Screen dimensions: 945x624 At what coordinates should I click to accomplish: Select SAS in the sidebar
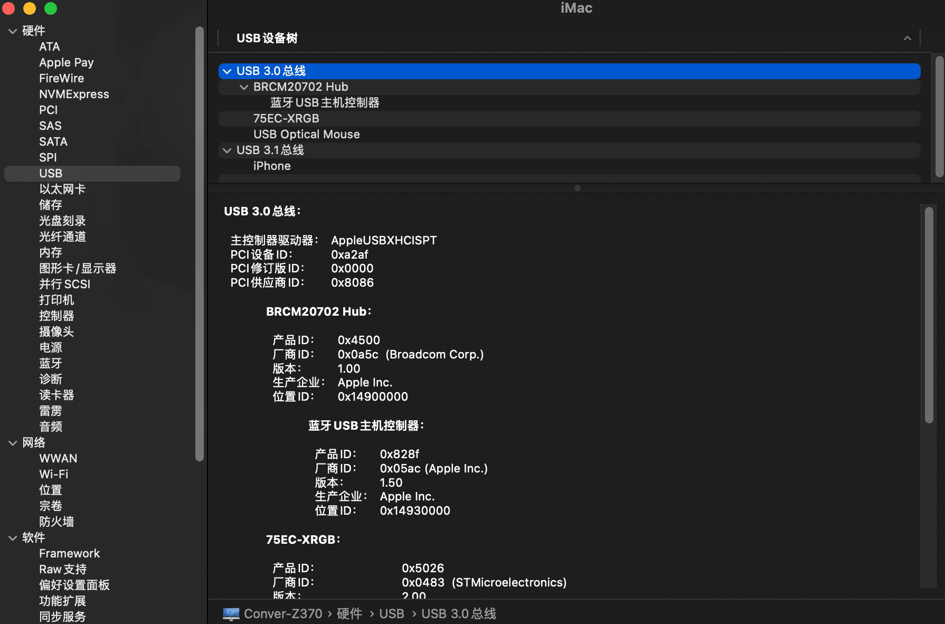point(50,126)
